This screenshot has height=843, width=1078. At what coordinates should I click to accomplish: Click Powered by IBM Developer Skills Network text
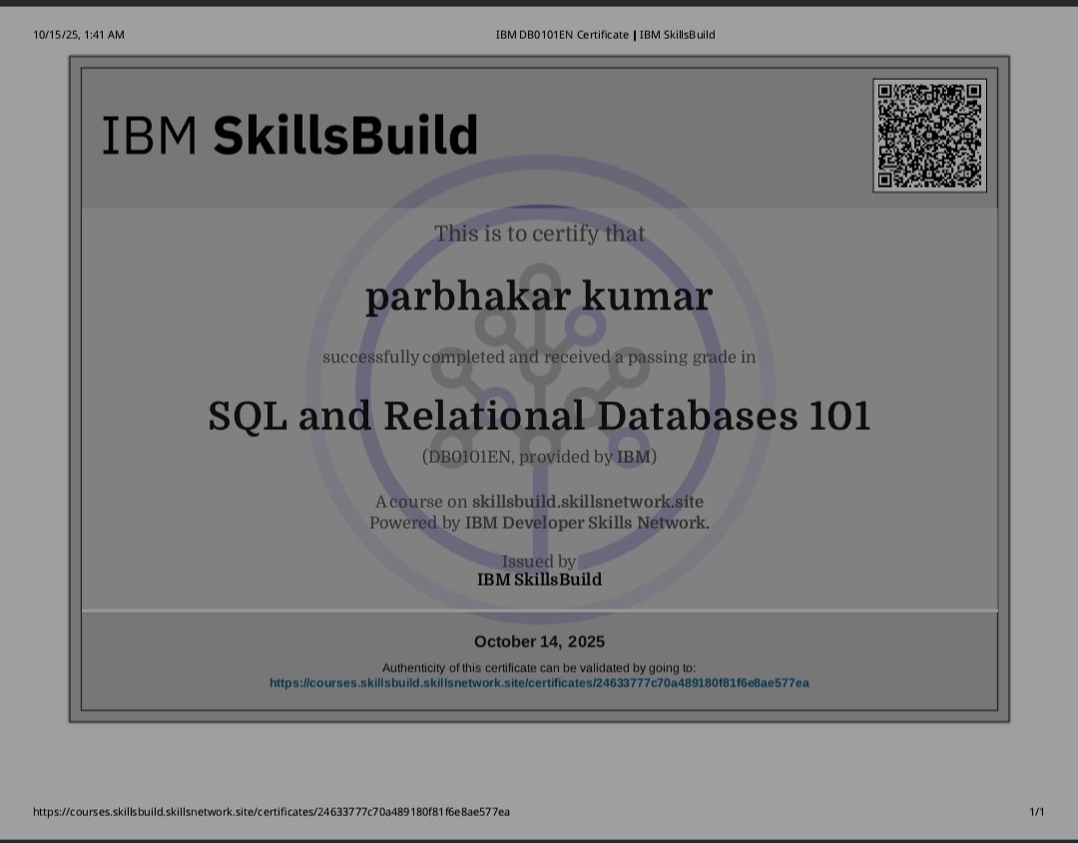click(539, 523)
